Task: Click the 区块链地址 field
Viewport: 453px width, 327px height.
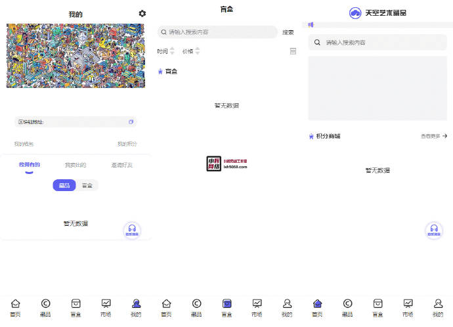Action: pos(75,122)
